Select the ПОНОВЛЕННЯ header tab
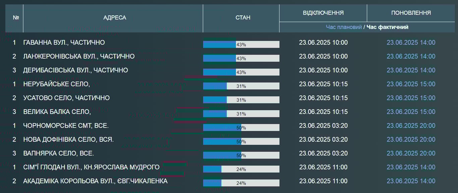Viewport: 458px width, 193px height. 411,13
